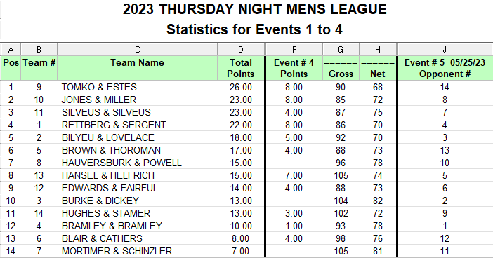The height and width of the screenshot is (258, 493).
Task: Click the Team Name heading cell
Action: point(138,68)
